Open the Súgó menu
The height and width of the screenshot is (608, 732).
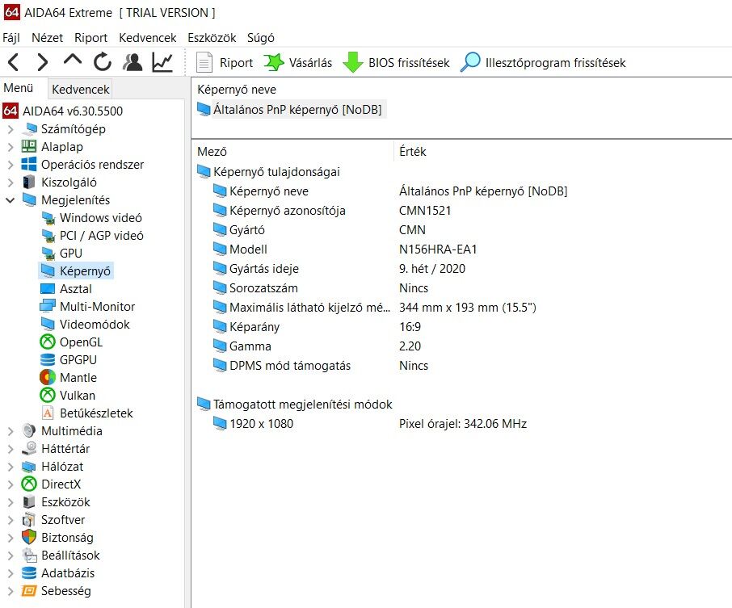261,38
